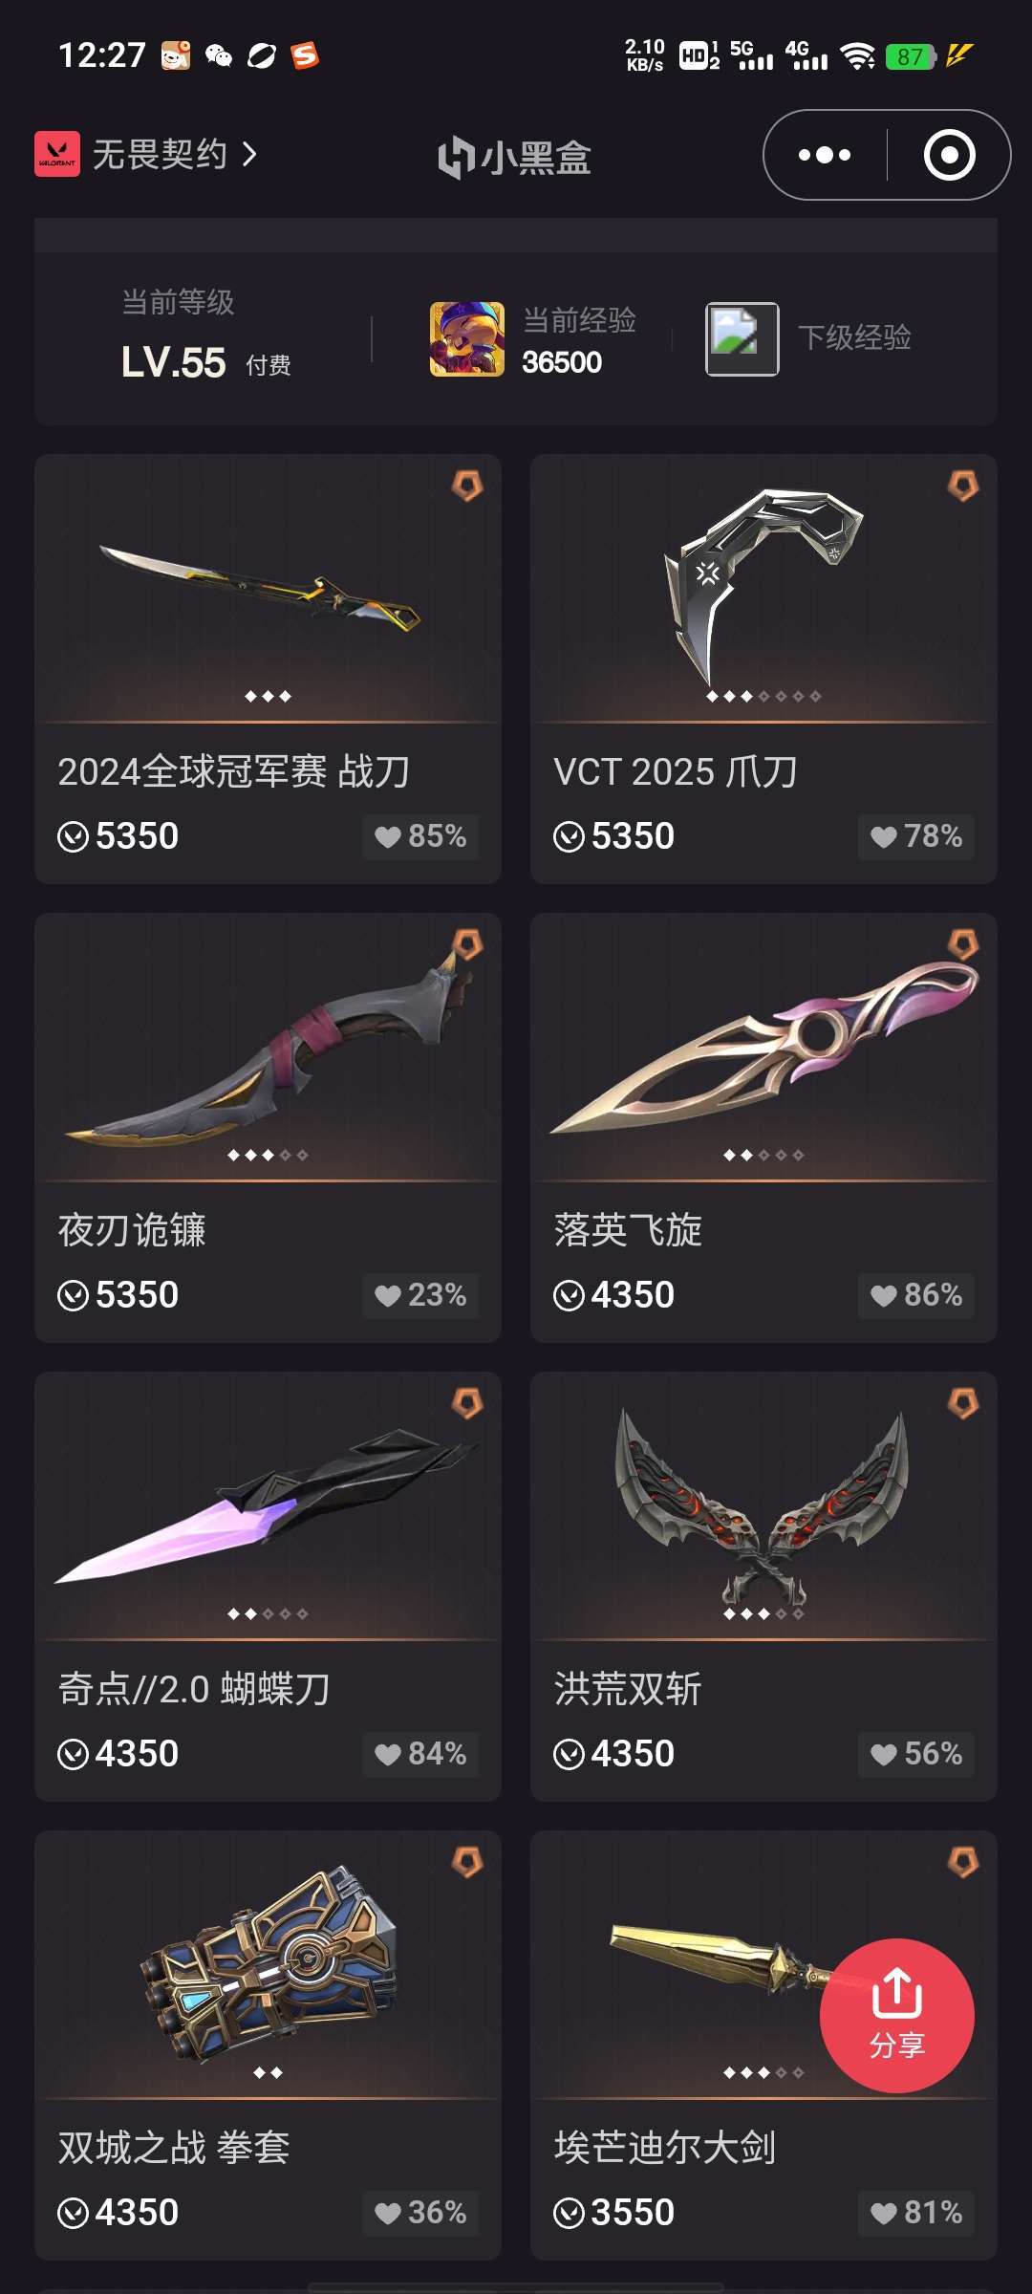1032x2294 pixels.
Task: Click the tier badge on the 双城之战 拳套 card
Action: [467, 1862]
